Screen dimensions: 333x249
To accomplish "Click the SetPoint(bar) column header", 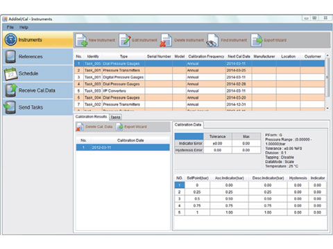I will click(x=198, y=178).
